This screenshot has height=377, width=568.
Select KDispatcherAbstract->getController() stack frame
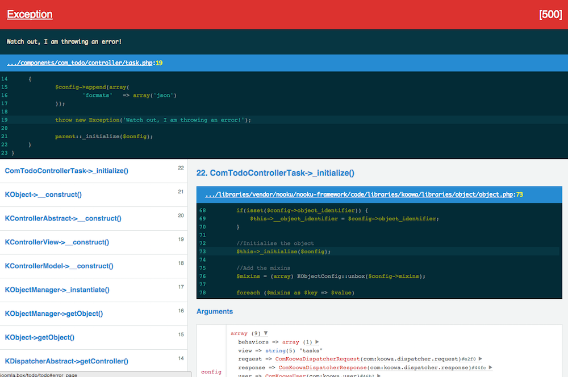[94, 361]
